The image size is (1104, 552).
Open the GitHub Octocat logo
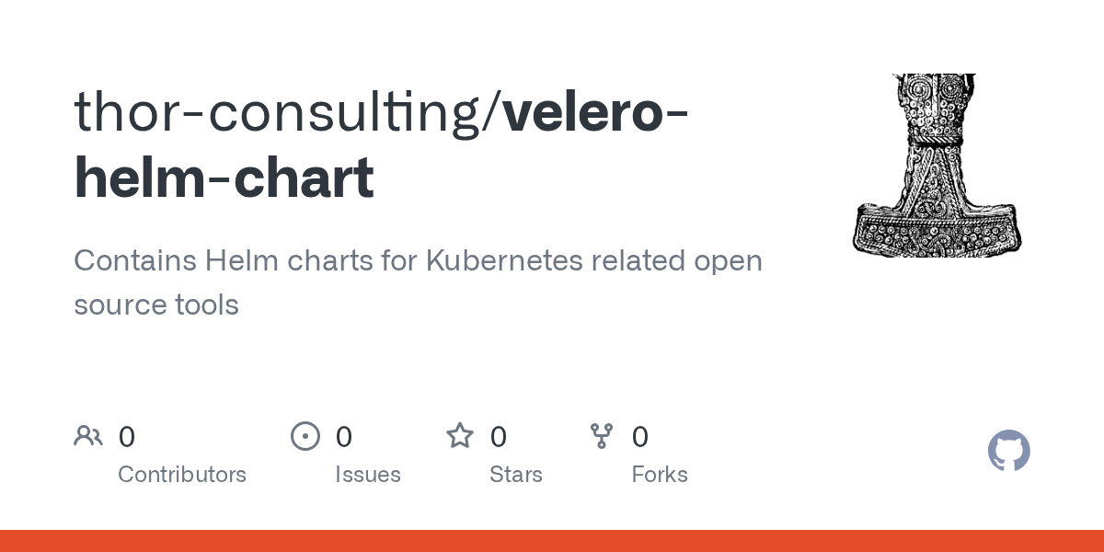pyautogui.click(x=1009, y=451)
